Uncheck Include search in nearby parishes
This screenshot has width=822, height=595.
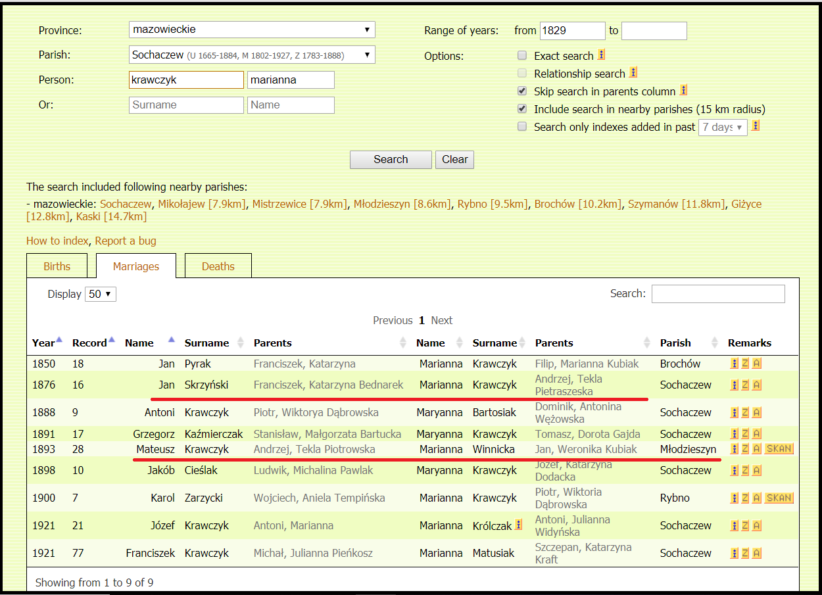522,109
